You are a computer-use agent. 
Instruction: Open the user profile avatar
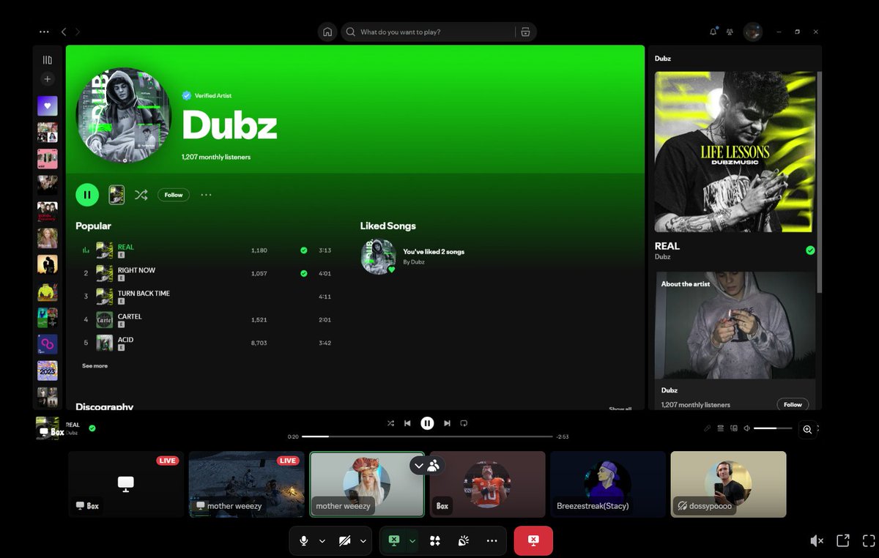point(753,31)
